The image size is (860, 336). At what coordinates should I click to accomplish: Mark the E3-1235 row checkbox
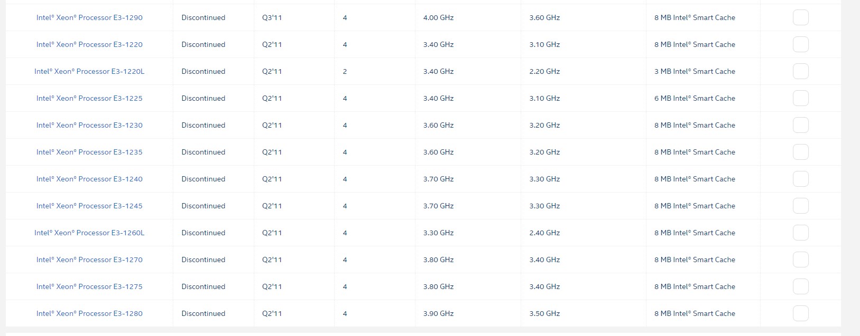click(x=800, y=152)
